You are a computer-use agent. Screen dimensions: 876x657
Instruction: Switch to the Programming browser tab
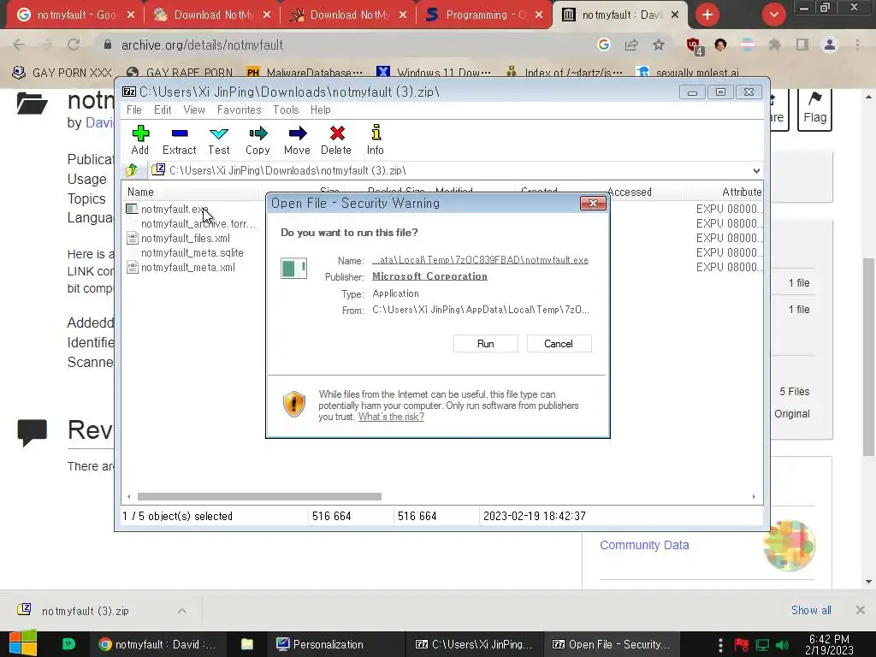click(484, 15)
